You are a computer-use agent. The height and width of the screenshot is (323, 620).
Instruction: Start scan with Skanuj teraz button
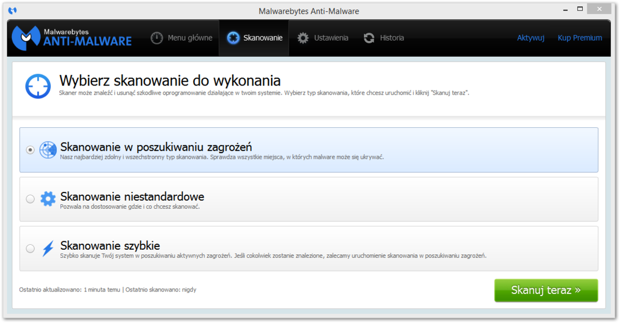546,290
